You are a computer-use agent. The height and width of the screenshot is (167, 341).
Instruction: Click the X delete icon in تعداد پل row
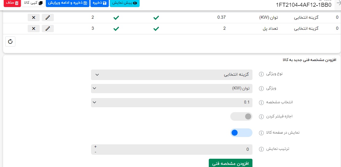click(x=34, y=29)
